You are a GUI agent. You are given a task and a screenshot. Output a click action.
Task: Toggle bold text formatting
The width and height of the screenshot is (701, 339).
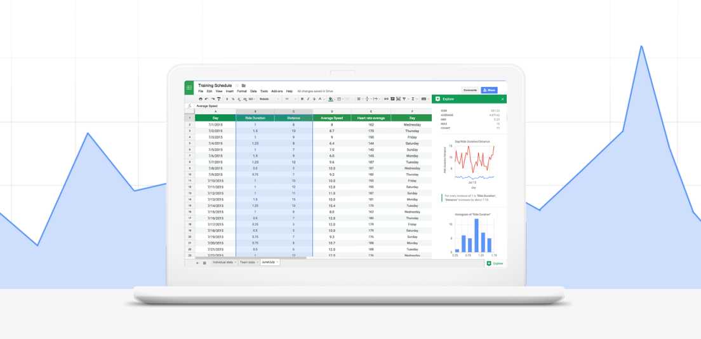tap(302, 99)
